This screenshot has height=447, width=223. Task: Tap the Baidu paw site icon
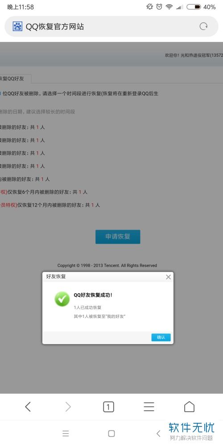17,26
